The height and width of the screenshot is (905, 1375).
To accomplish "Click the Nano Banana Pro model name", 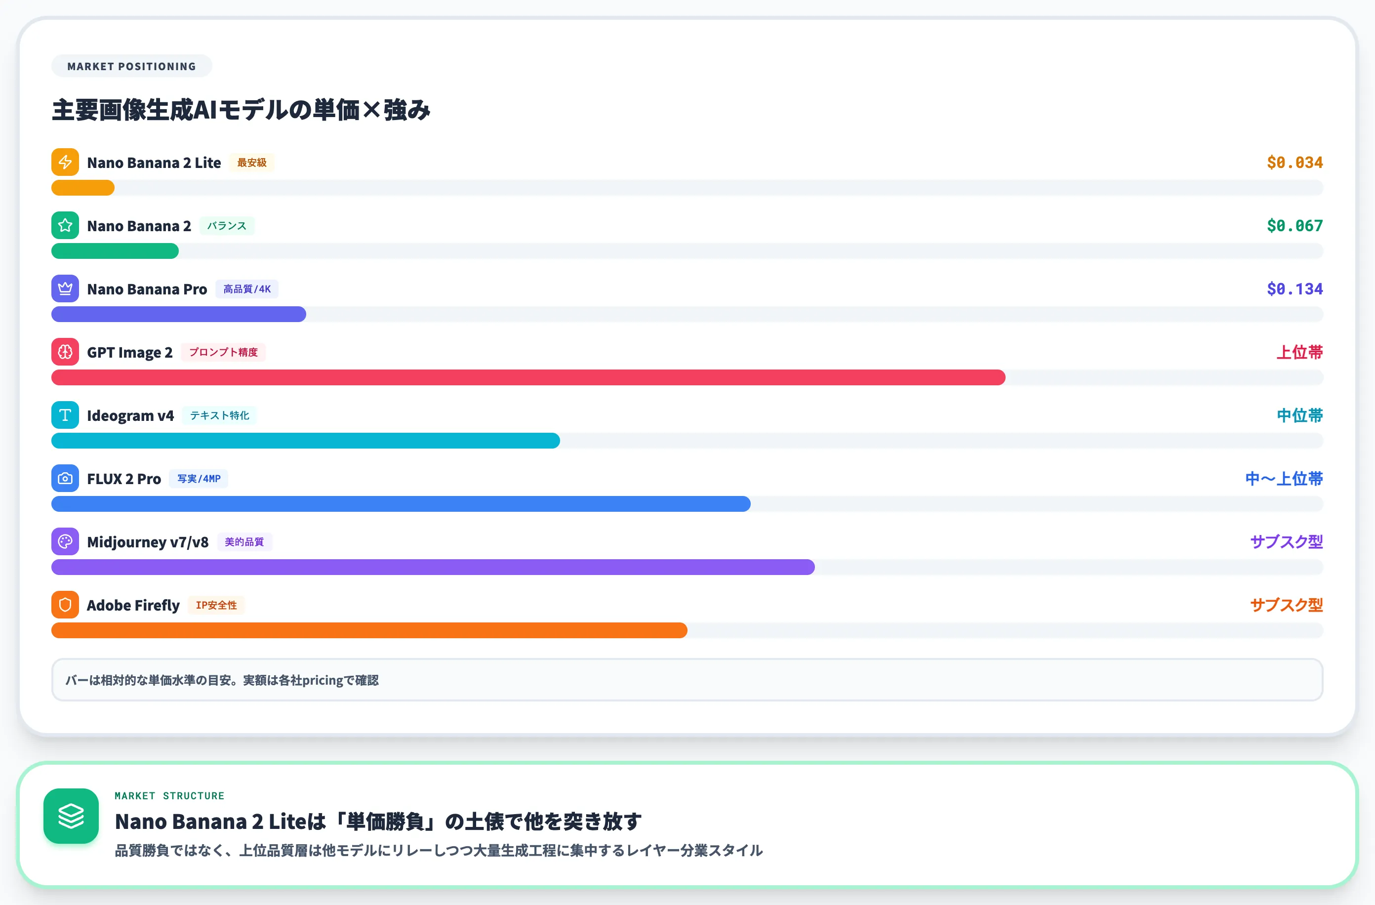I will (147, 289).
